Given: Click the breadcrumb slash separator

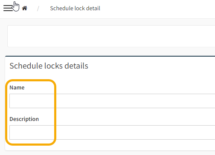Looking at the screenshot, I should coord(38,9).
